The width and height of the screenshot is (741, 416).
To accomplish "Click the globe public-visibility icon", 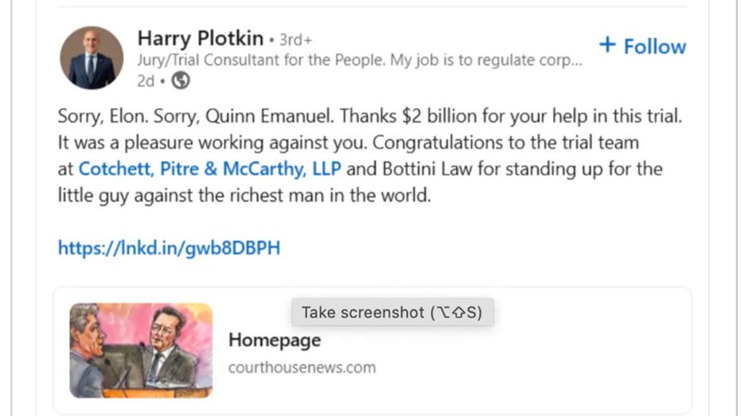I will pyautogui.click(x=181, y=82).
